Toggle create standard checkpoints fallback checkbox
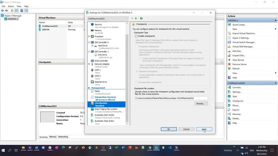Screen dimensions: 278x156 140,58
